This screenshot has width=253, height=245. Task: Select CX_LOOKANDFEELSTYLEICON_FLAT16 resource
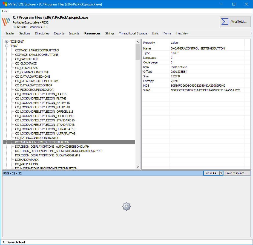pos(41,94)
